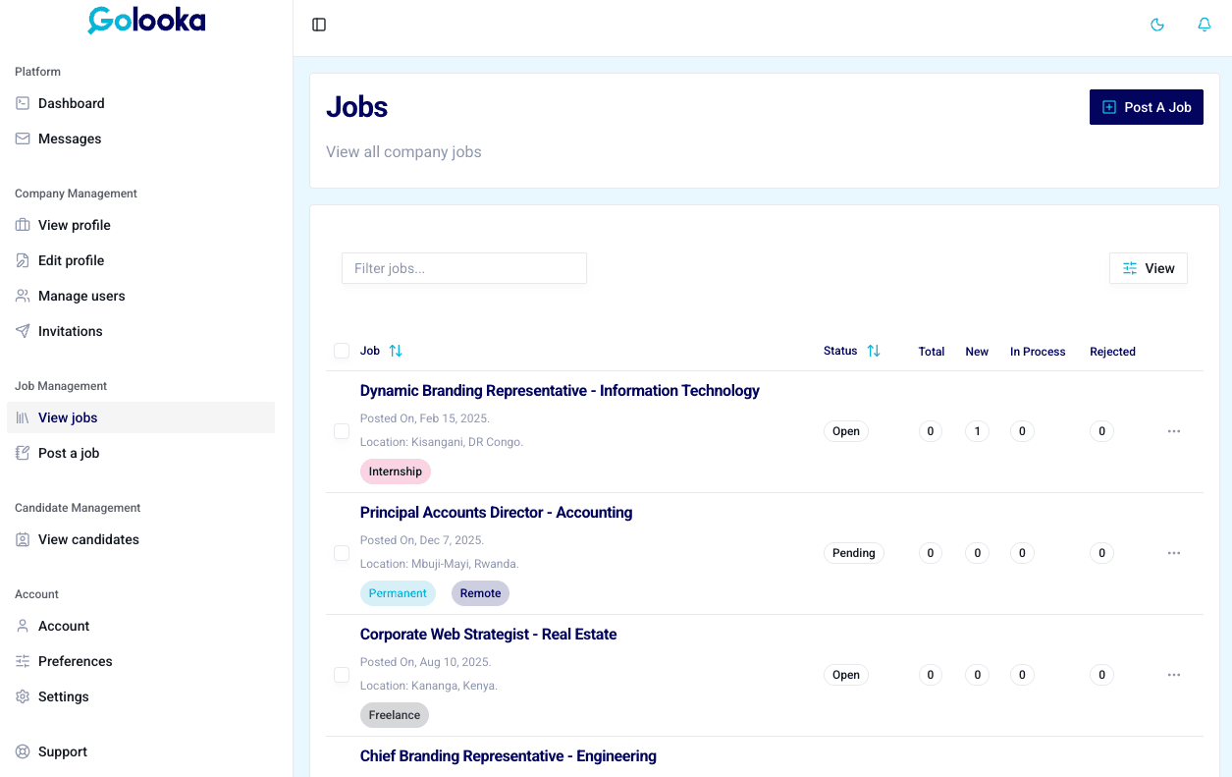
Task: Select all jobs header checkbox
Action: tap(342, 351)
